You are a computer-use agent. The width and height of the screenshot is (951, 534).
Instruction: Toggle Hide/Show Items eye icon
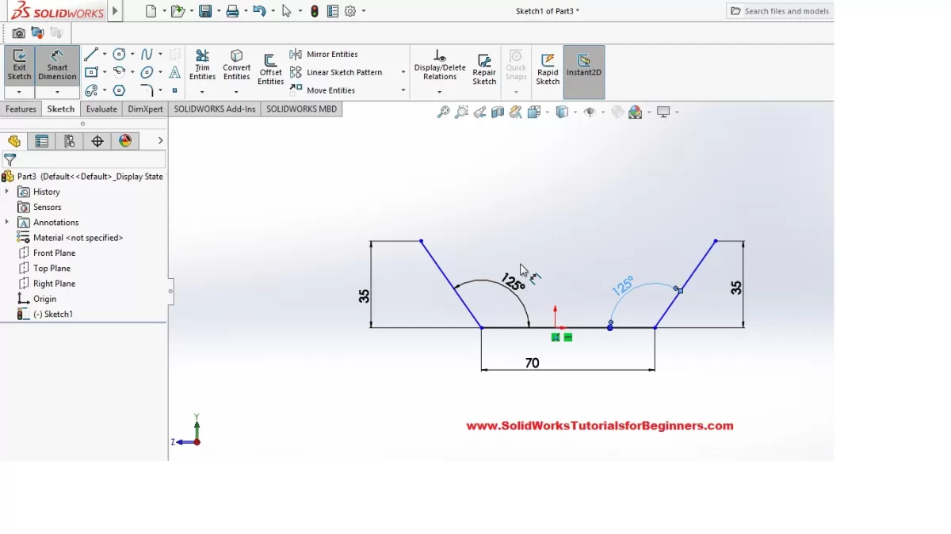[589, 113]
